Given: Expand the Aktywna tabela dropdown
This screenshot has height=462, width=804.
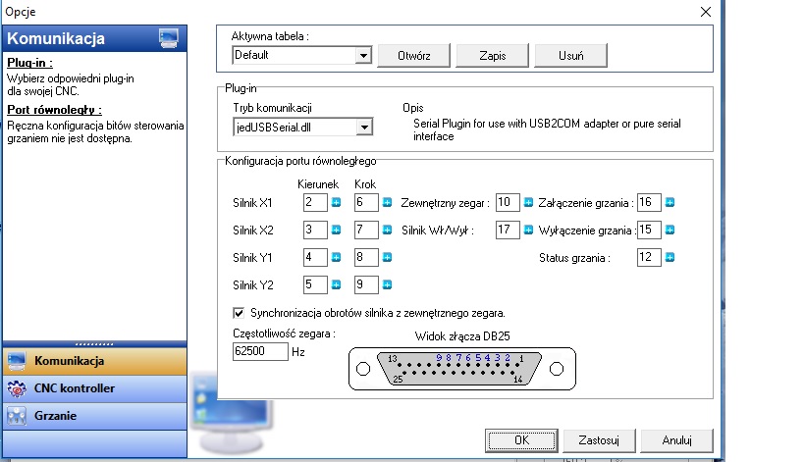Looking at the screenshot, I should 363,55.
